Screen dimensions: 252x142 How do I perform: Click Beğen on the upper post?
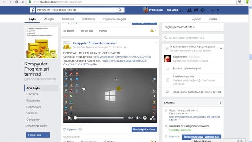[69, 31]
